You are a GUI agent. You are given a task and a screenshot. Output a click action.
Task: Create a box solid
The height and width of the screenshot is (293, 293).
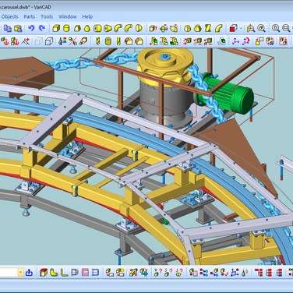pyautogui.click(x=56, y=28)
